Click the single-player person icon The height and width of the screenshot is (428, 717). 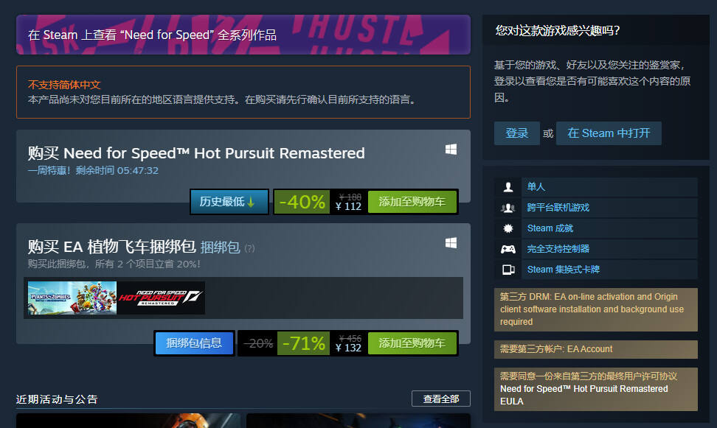508,187
